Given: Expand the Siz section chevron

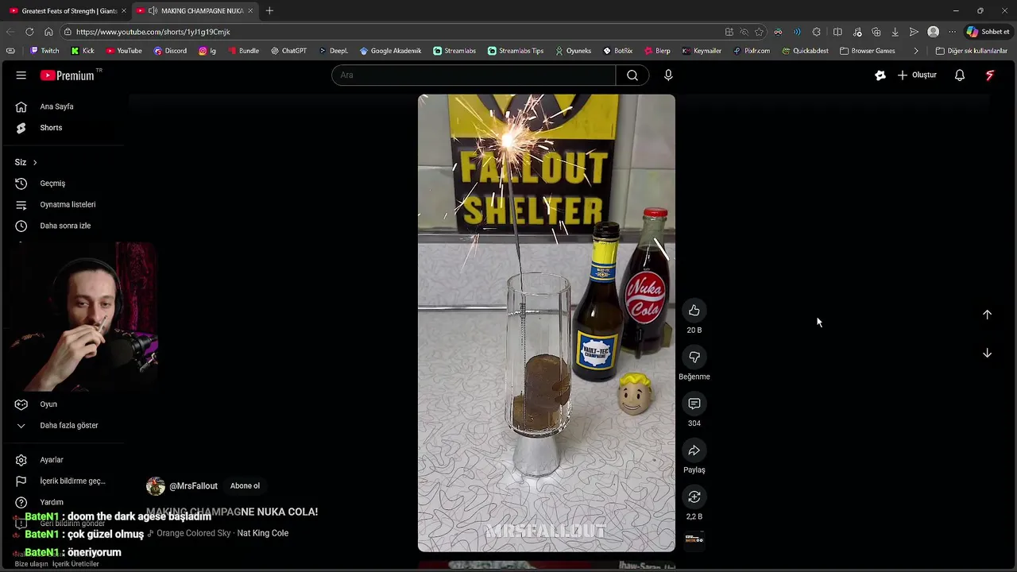Looking at the screenshot, I should [35, 163].
